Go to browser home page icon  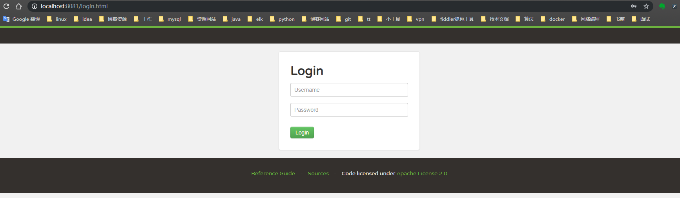(19, 6)
